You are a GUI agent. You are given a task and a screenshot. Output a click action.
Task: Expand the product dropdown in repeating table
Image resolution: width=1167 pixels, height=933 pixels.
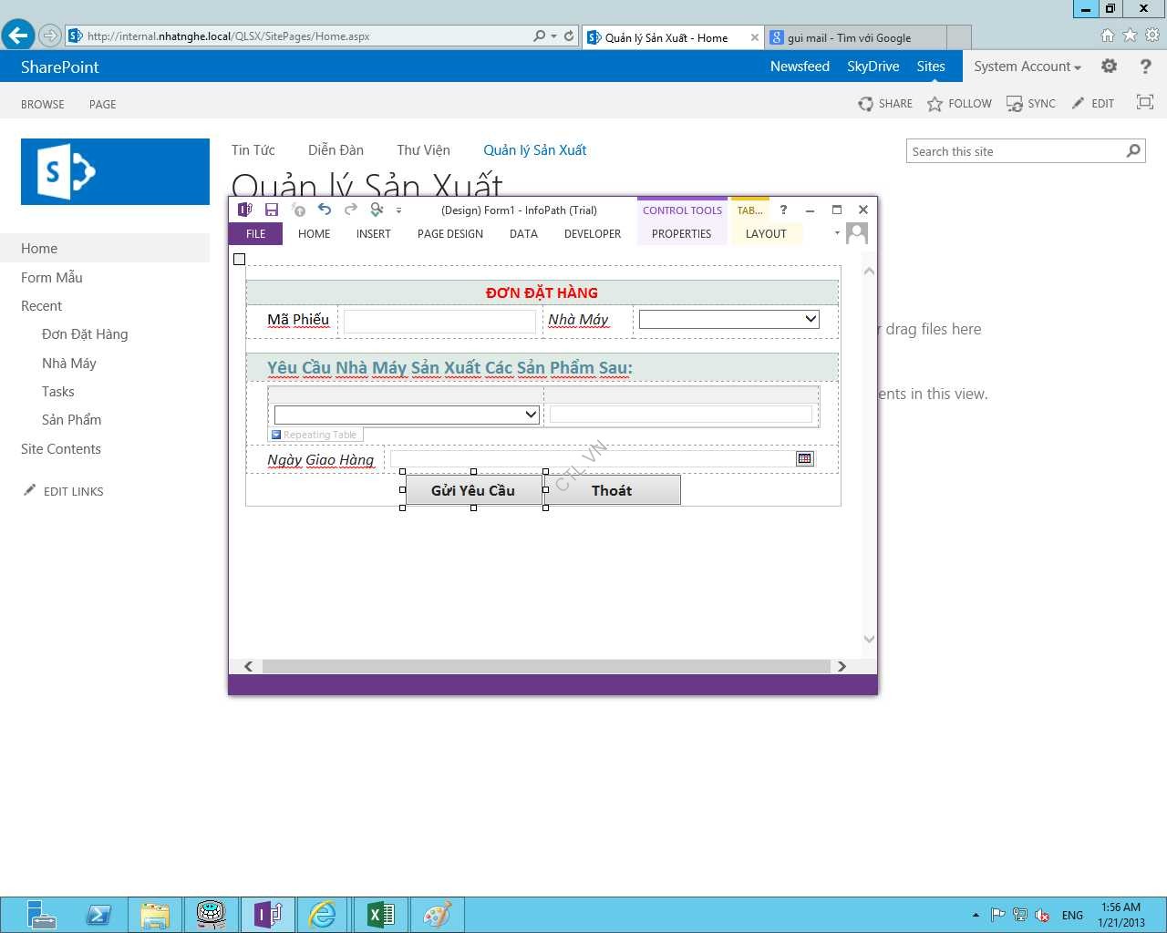pos(531,415)
